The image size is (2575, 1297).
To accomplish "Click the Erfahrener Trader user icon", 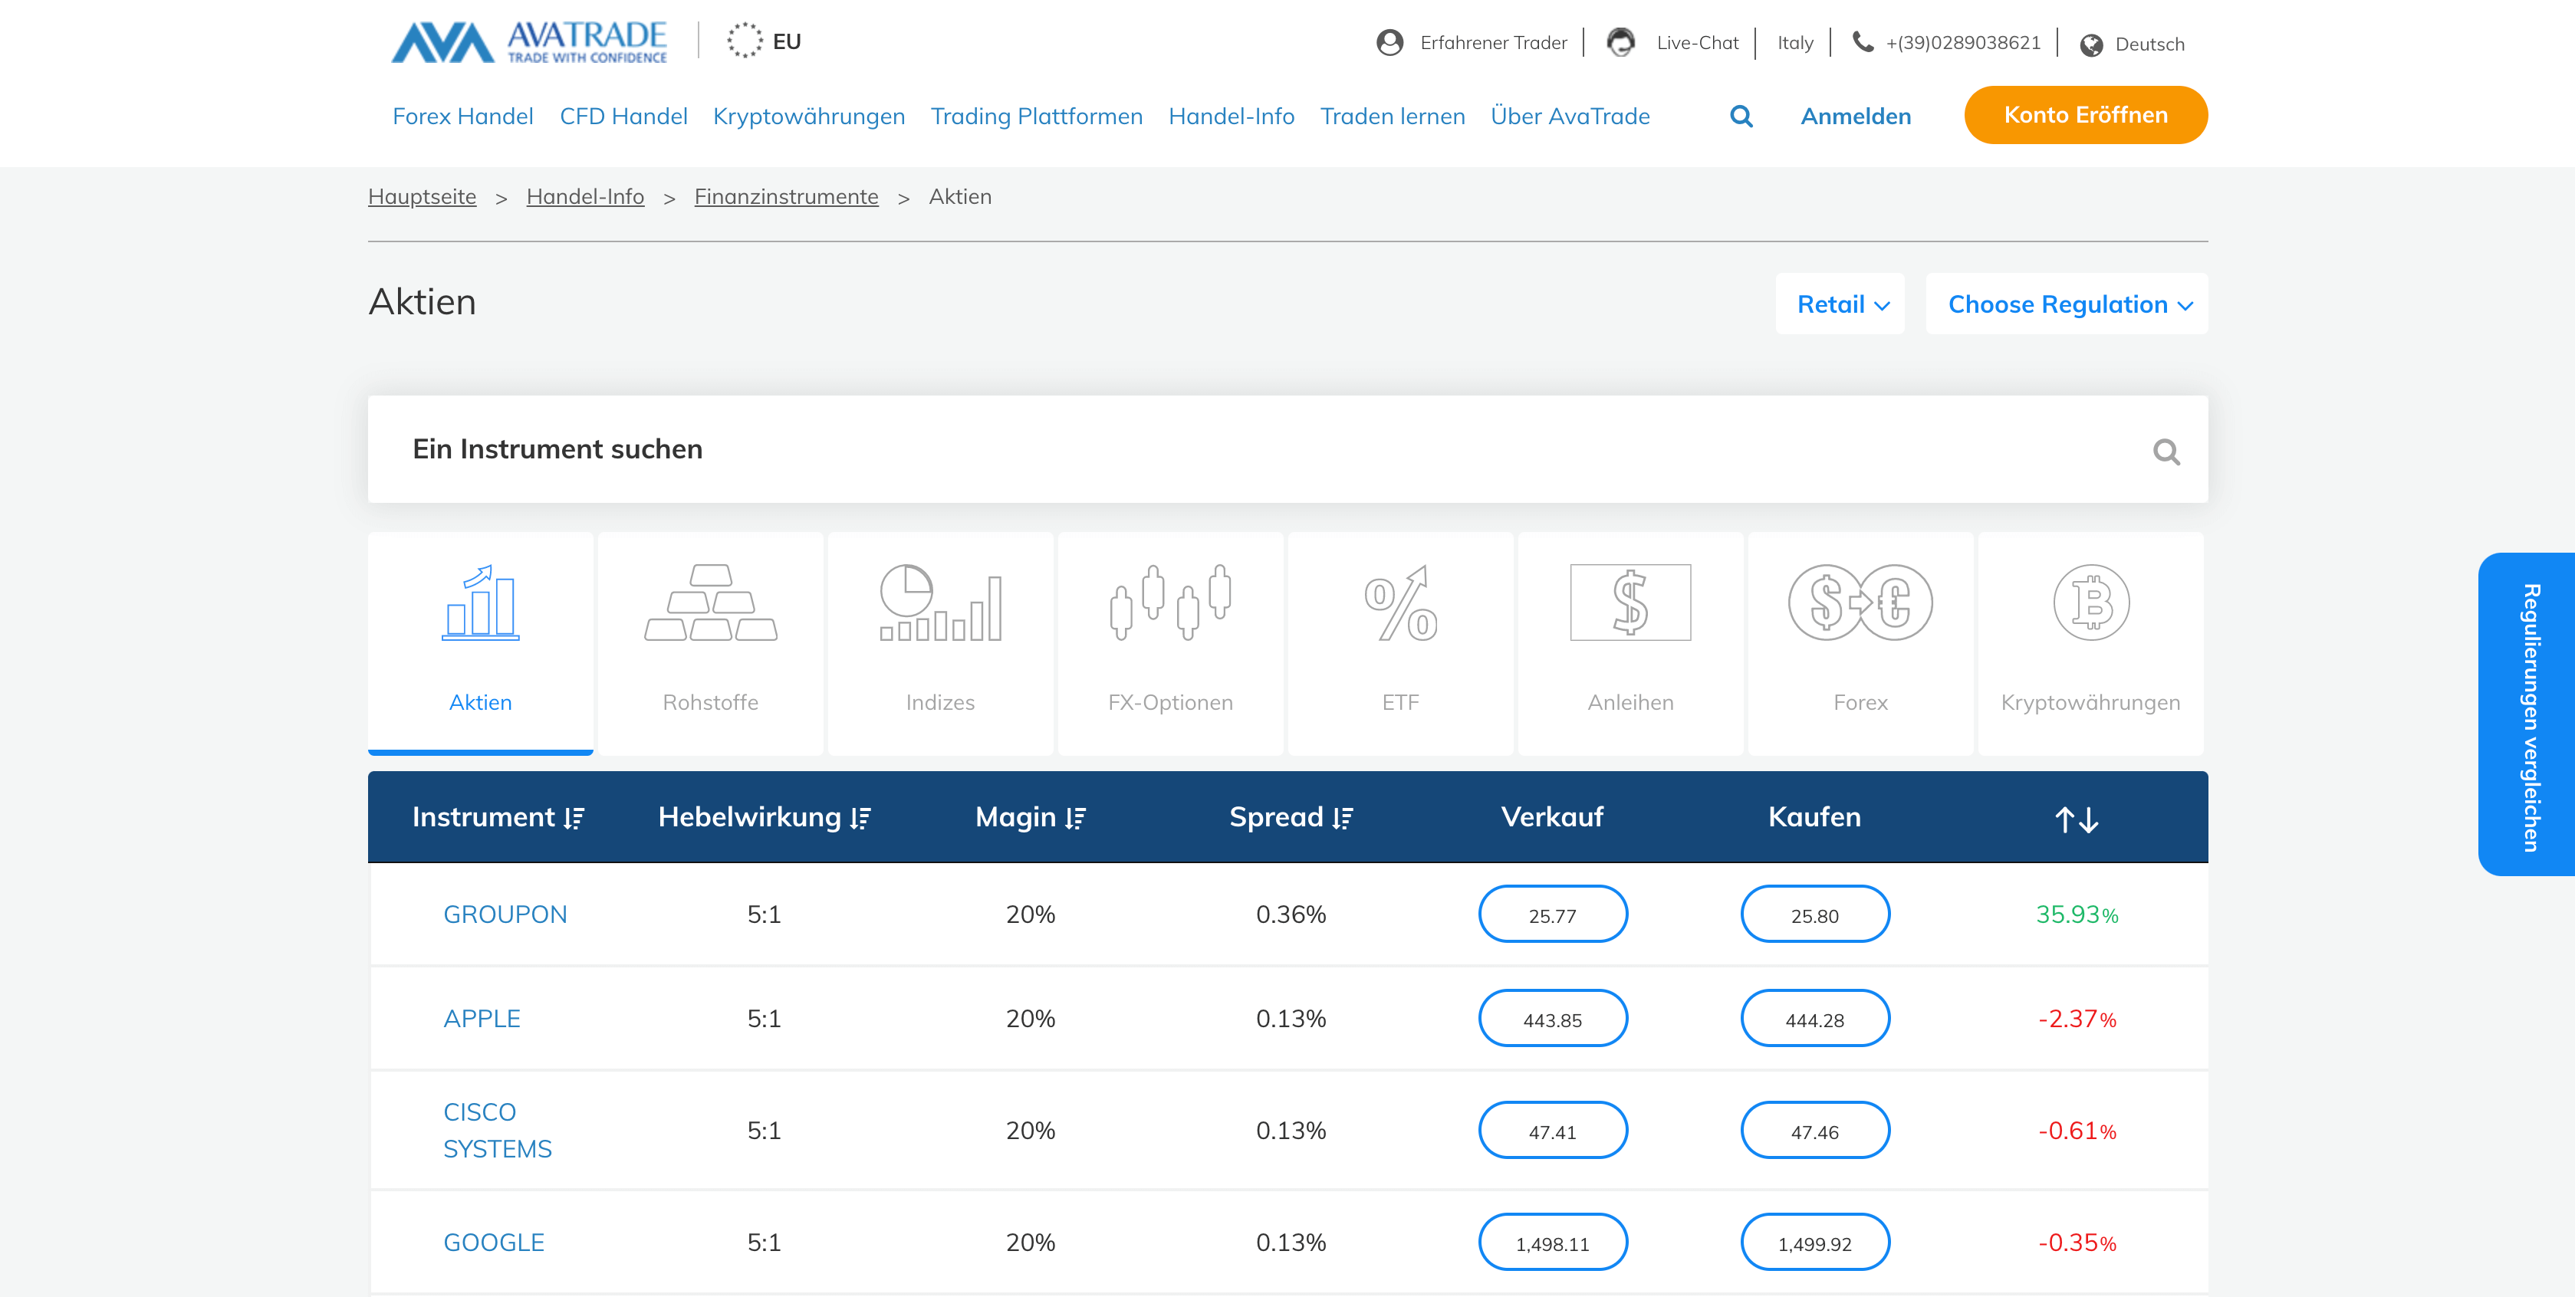I will point(1389,42).
